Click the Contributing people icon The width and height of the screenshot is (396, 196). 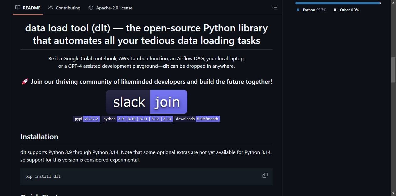[50, 8]
